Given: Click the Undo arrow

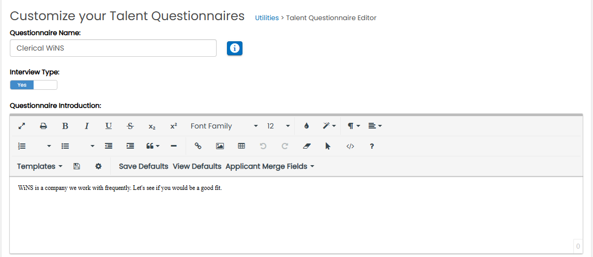Looking at the screenshot, I should 263,146.
